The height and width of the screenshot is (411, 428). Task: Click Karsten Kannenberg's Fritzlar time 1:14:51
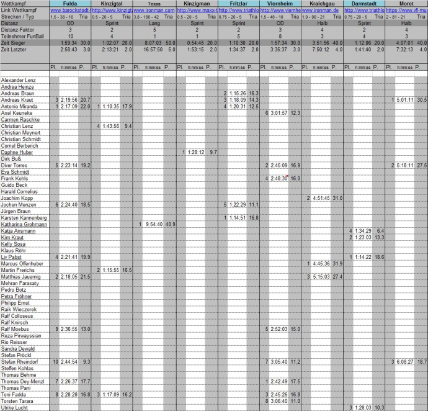[x=238, y=218]
